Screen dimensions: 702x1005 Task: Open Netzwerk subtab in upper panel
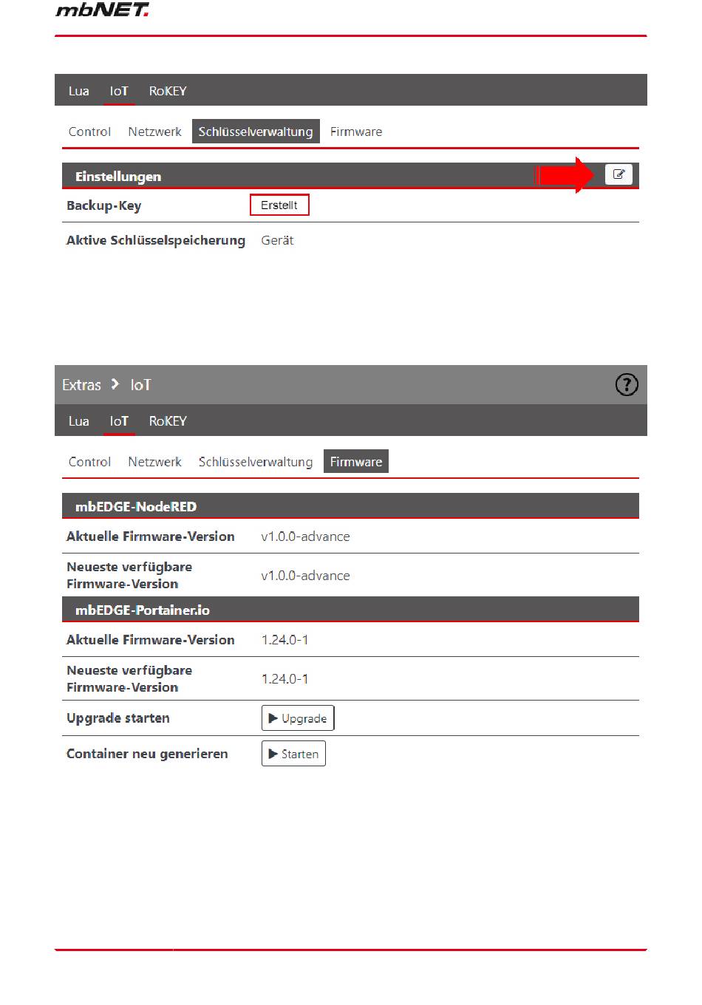tap(154, 132)
